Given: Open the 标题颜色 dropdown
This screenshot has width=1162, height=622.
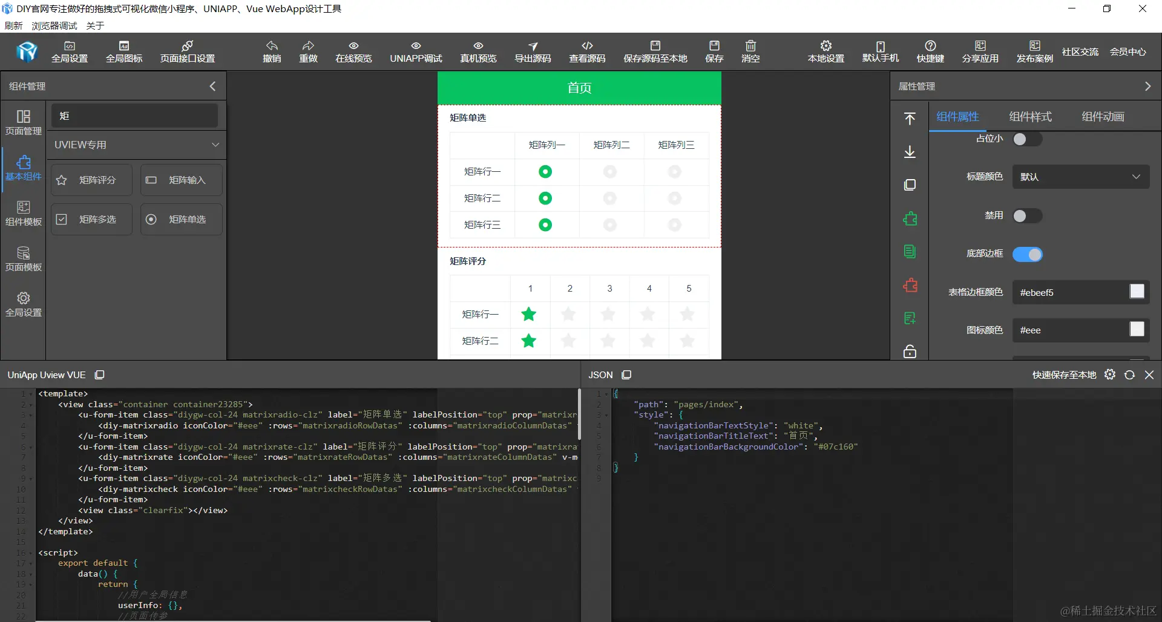Looking at the screenshot, I should (x=1081, y=177).
